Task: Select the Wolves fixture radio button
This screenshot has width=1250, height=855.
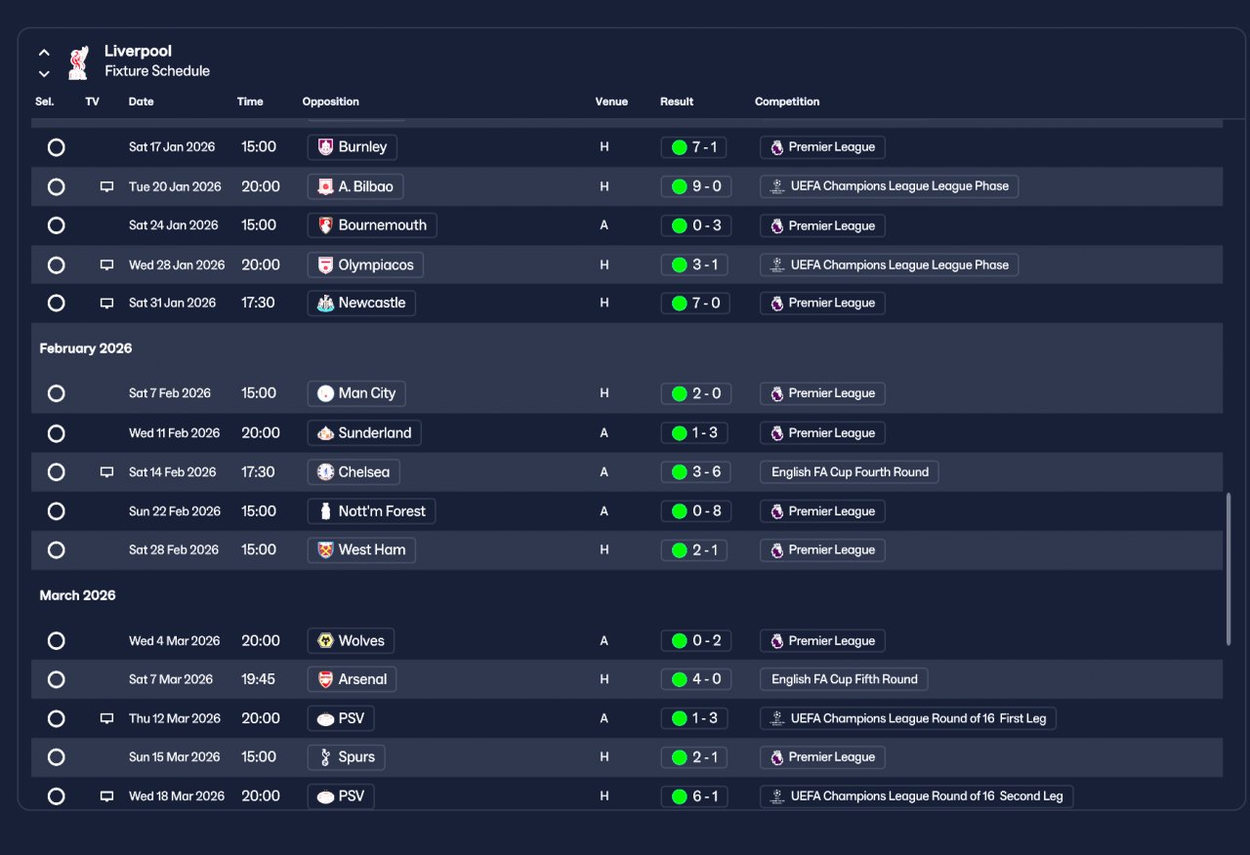Action: point(57,641)
